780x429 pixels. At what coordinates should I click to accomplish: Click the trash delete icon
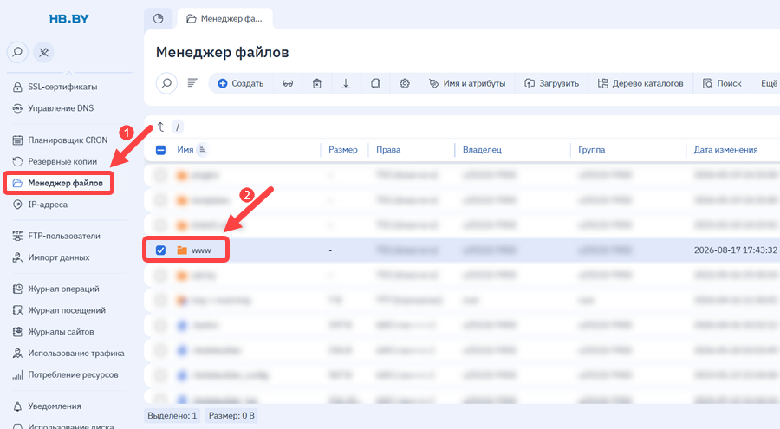(317, 83)
